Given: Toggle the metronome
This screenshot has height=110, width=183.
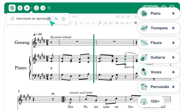Looking at the screenshot, I should (x=36, y=8).
